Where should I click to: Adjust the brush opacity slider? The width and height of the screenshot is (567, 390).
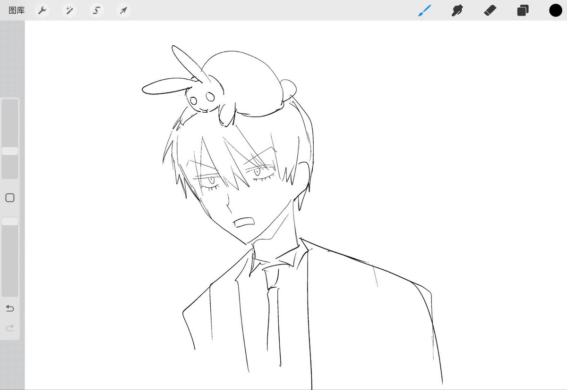9,221
